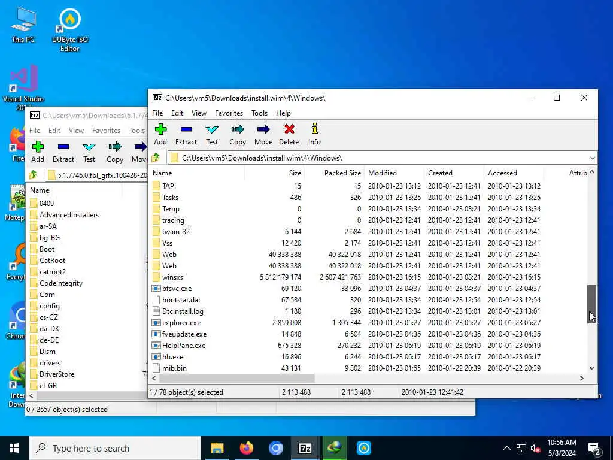This screenshot has height=460, width=613.
Task: Select CodeIntegrity folder in background window
Action: click(61, 283)
